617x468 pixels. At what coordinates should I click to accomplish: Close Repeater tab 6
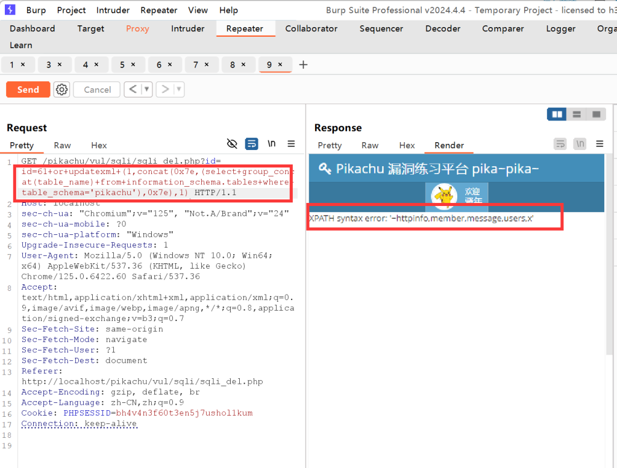click(x=170, y=64)
